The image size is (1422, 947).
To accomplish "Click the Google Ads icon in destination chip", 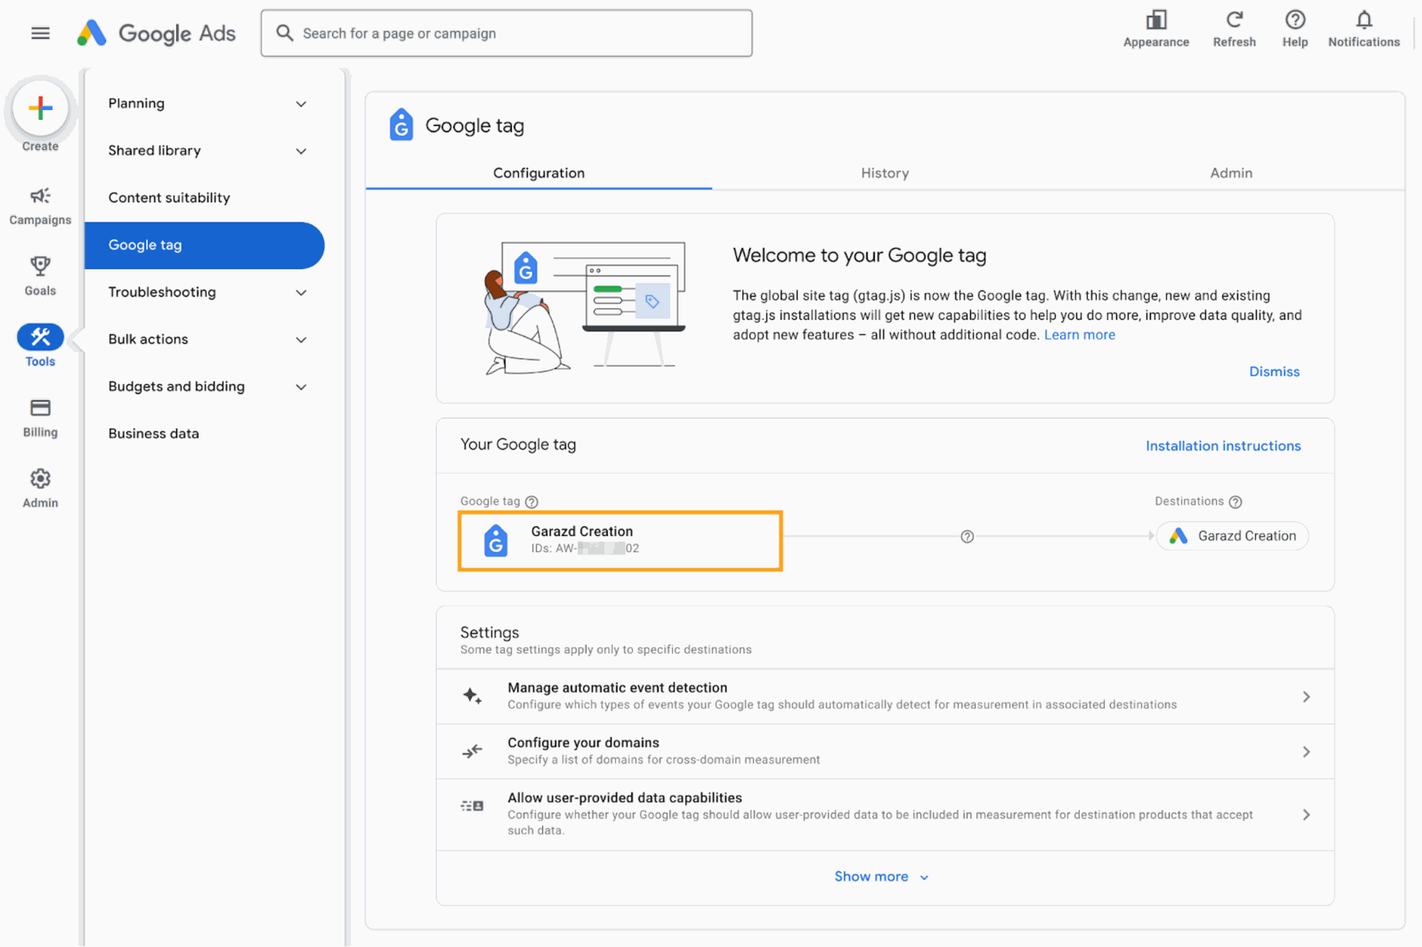I will [x=1178, y=536].
